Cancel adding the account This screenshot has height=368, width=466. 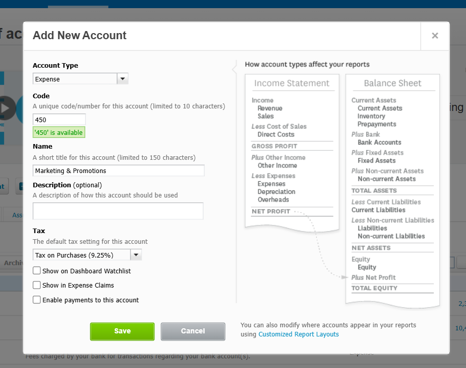pyautogui.click(x=193, y=331)
